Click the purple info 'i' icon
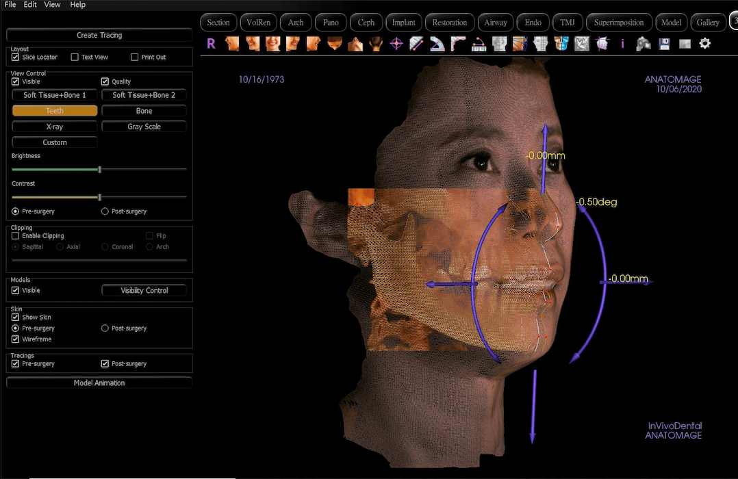 623,44
